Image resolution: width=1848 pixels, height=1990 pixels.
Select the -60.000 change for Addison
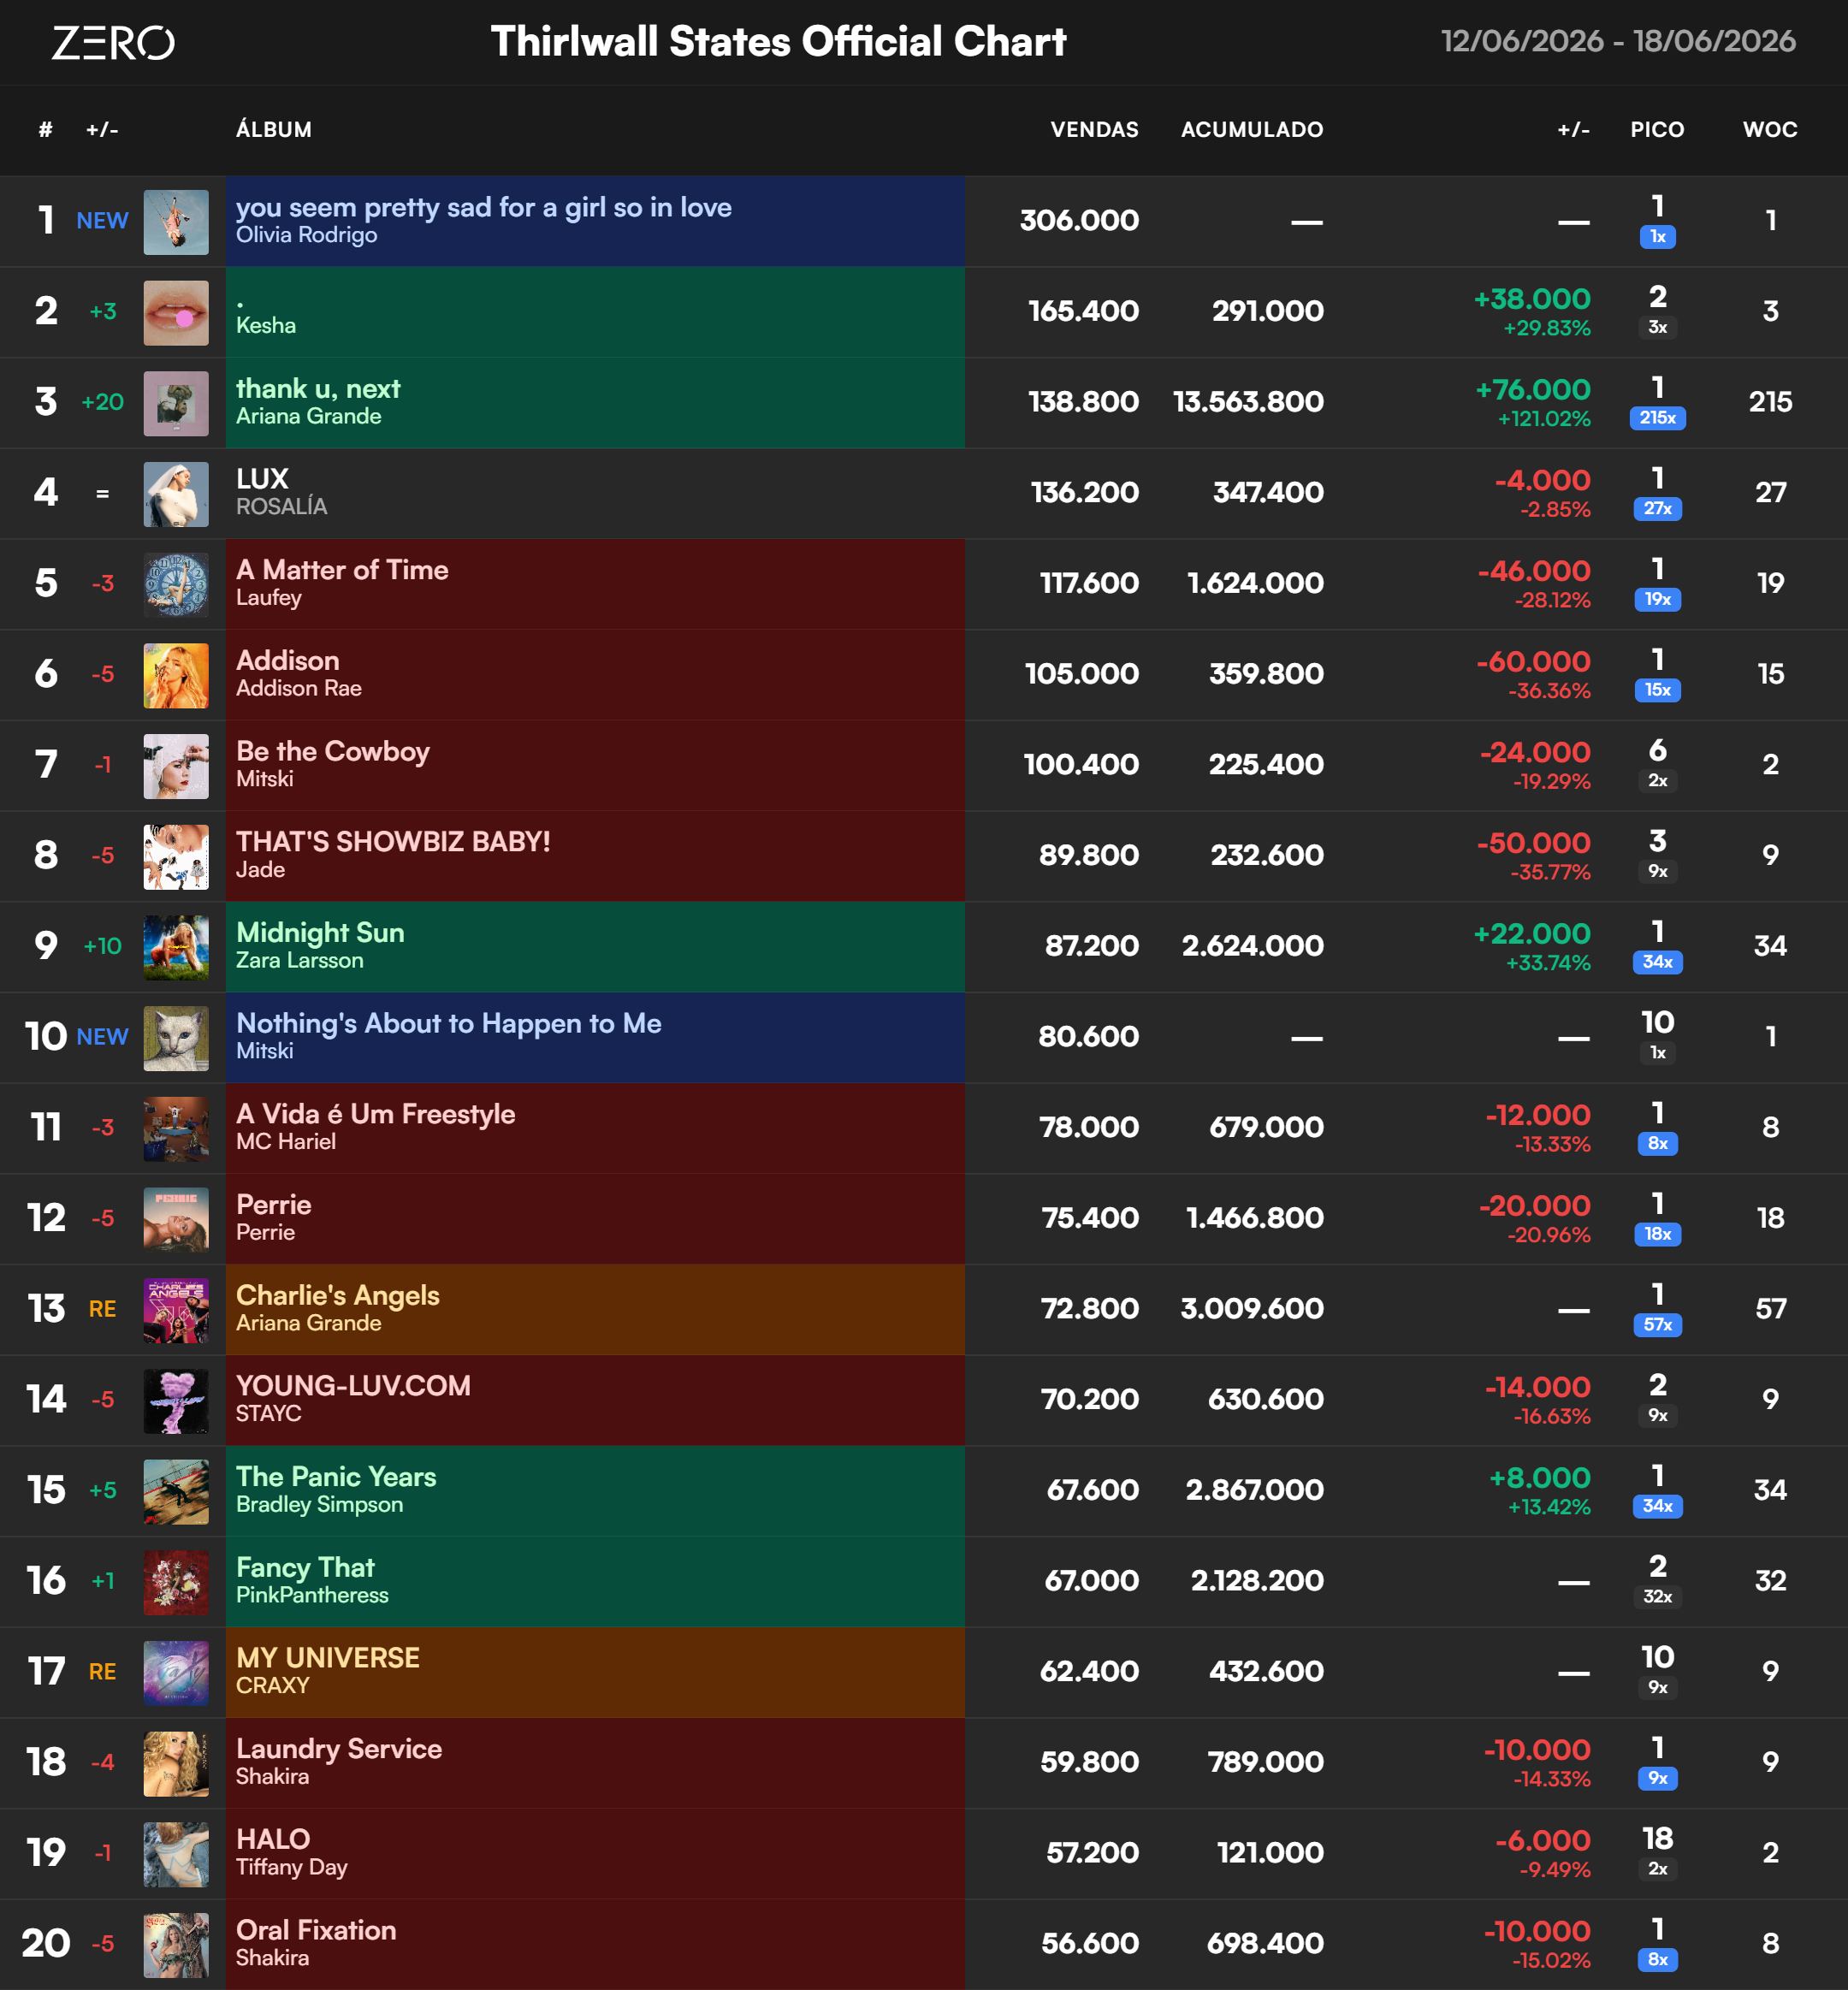[1533, 662]
